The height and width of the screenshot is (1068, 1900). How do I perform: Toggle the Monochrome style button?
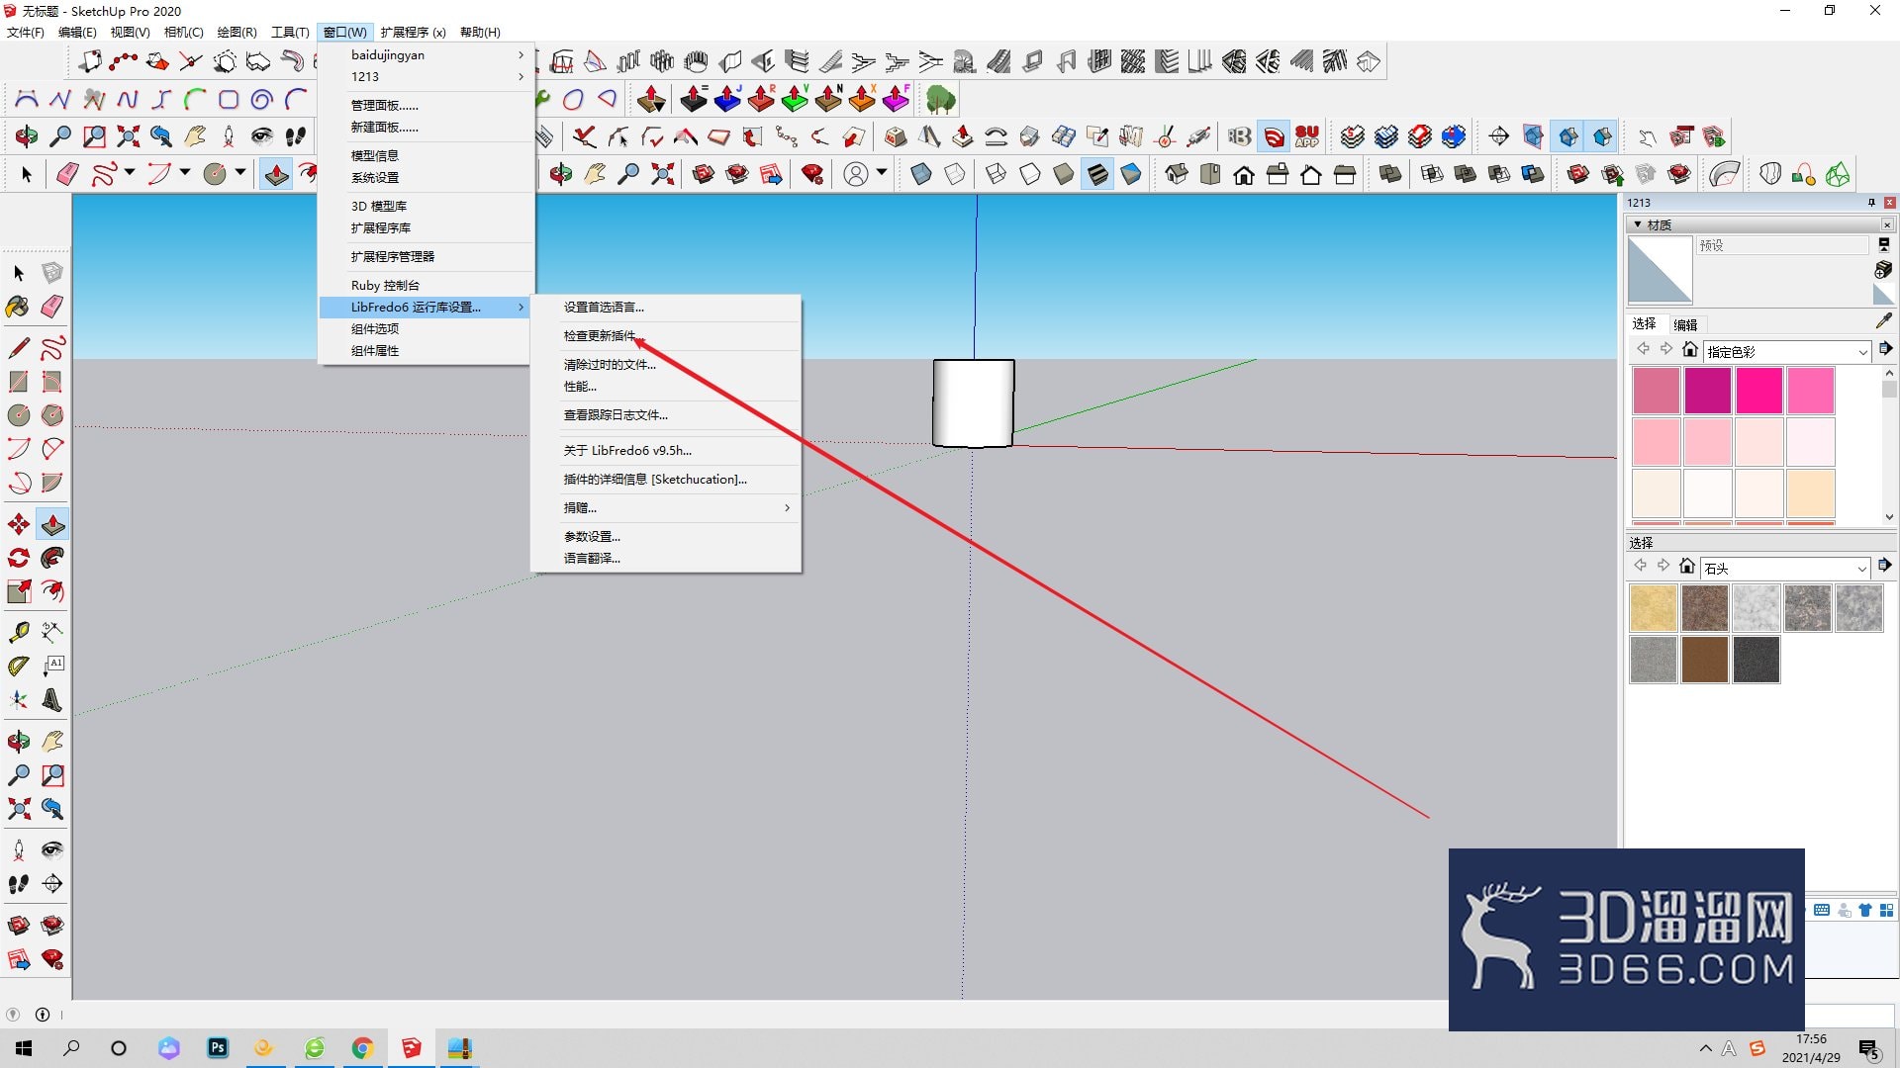pos(1131,175)
